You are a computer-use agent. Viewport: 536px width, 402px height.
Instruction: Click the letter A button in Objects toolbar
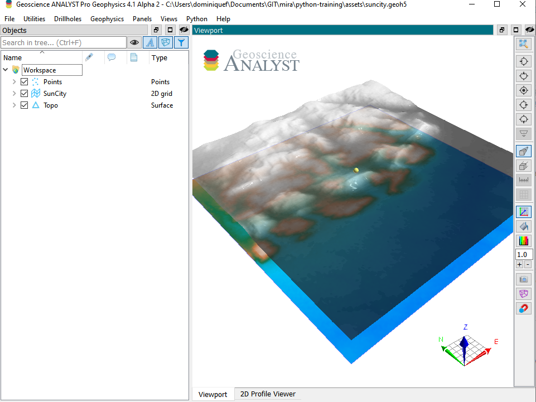click(x=150, y=42)
